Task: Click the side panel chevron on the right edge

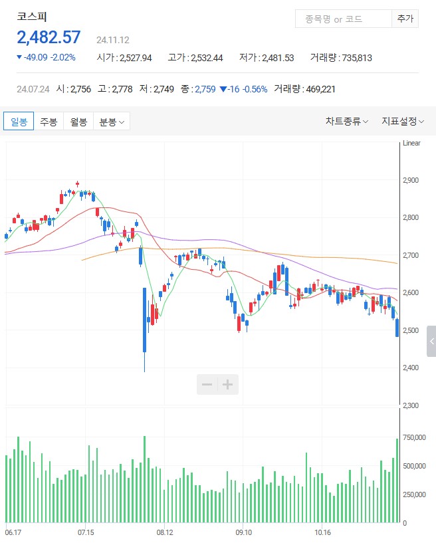Action: [x=431, y=341]
